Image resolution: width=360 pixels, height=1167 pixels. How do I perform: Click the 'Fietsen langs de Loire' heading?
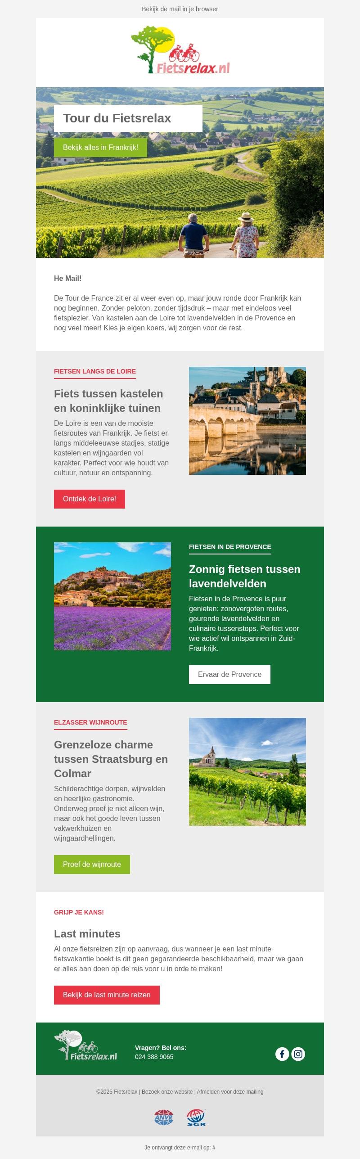(94, 371)
